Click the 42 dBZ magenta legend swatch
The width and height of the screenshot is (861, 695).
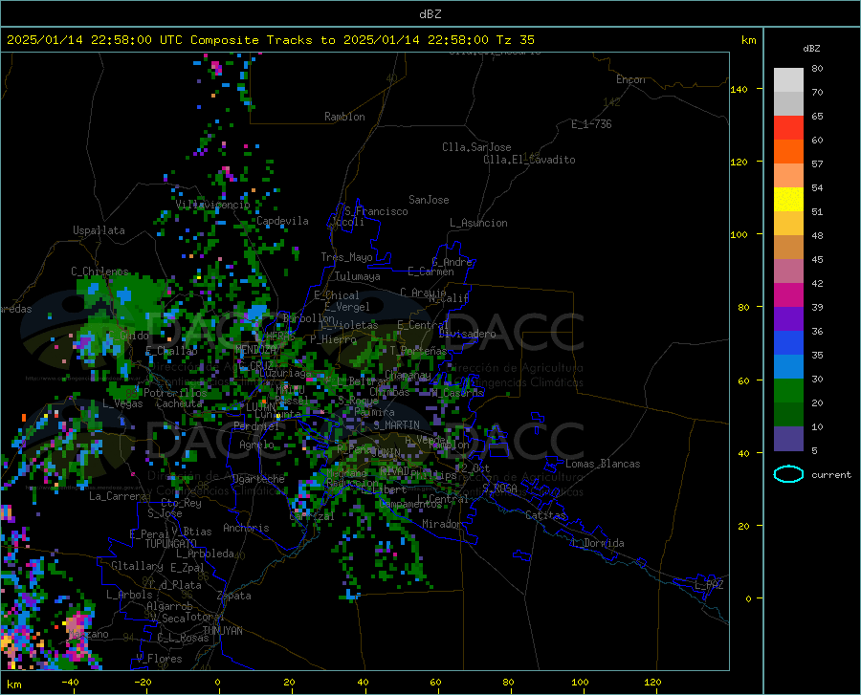[x=788, y=295]
